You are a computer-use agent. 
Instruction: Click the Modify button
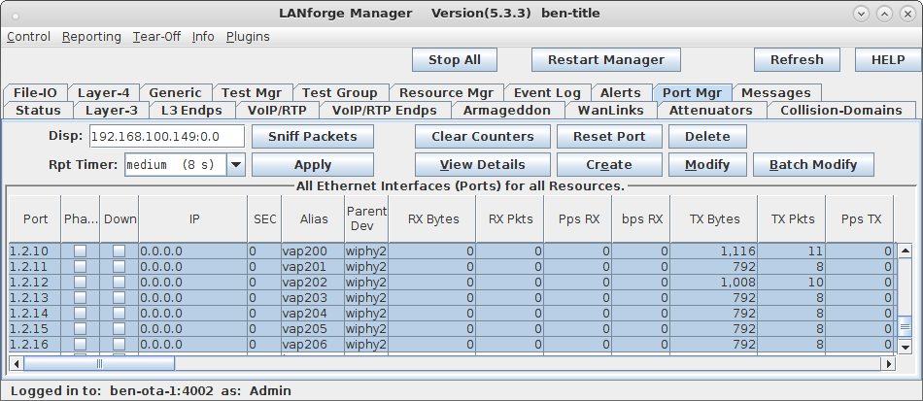point(707,165)
